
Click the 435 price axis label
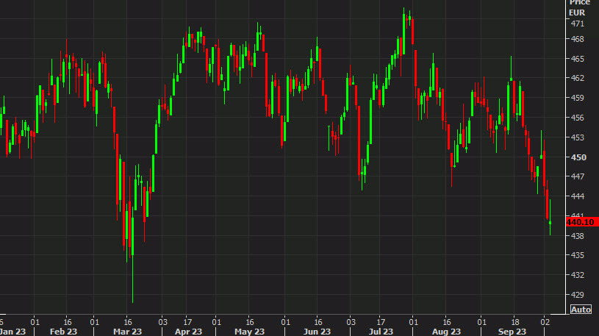pyautogui.click(x=577, y=255)
